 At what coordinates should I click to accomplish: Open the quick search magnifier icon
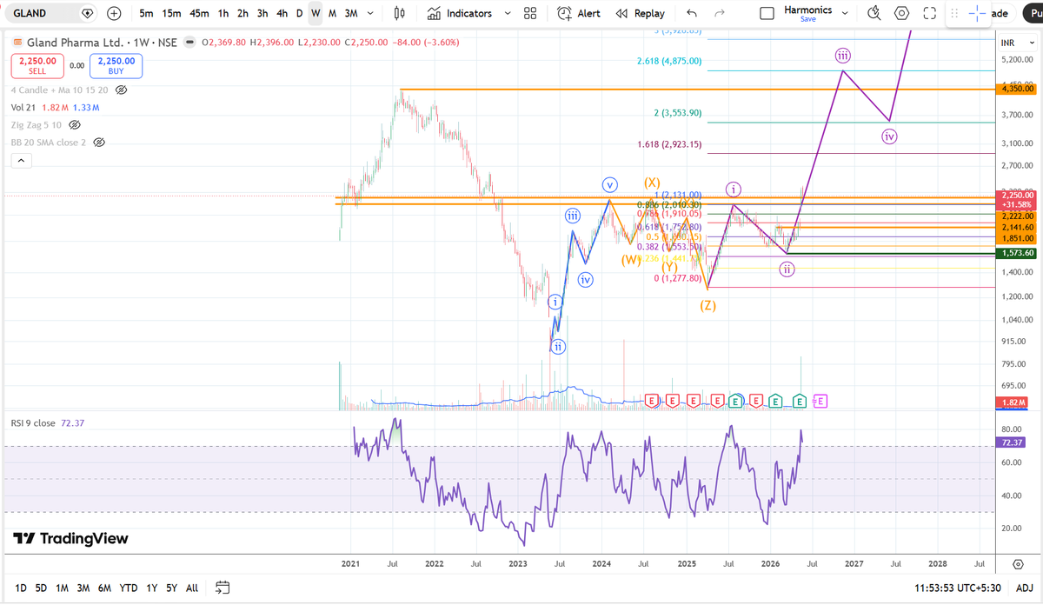[x=874, y=13]
